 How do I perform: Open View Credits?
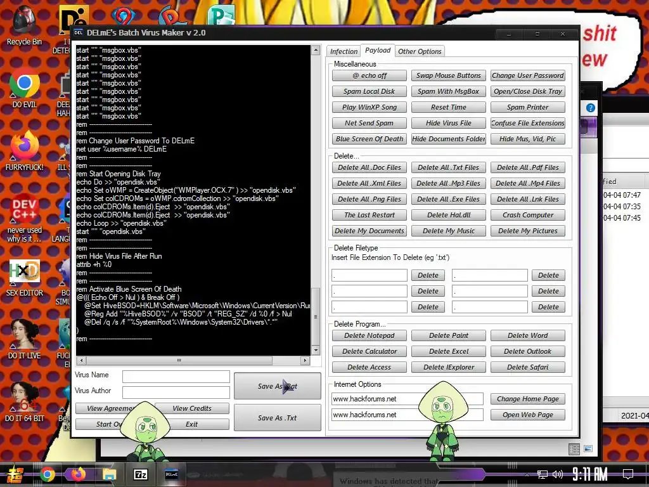(x=191, y=408)
